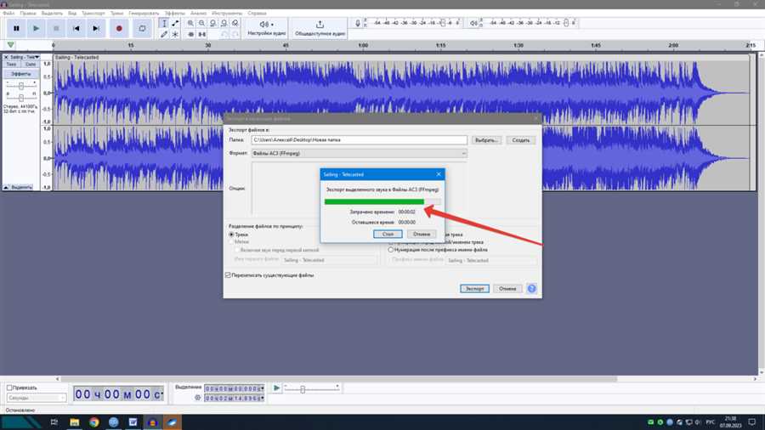
Task: Toggle the Loop playback button
Action: coord(142,28)
